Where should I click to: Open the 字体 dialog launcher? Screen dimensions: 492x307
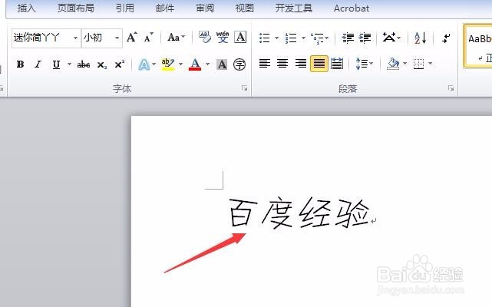244,88
